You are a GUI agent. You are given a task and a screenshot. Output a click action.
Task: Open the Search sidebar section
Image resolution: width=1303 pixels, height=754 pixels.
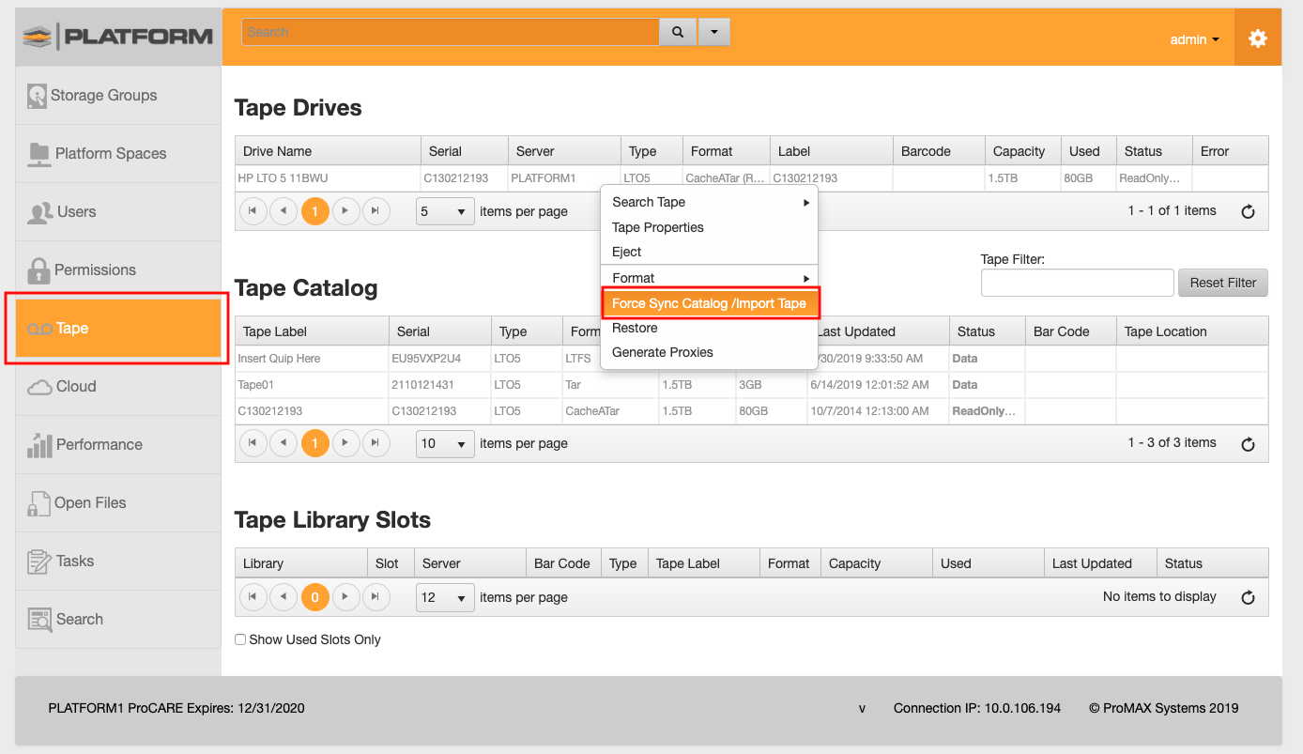118,619
